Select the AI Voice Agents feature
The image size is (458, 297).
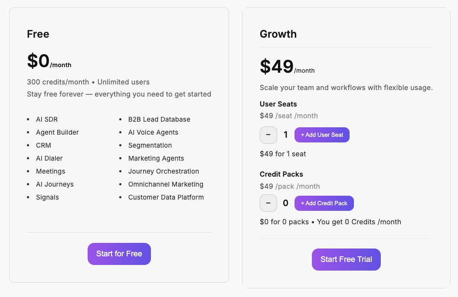153,132
